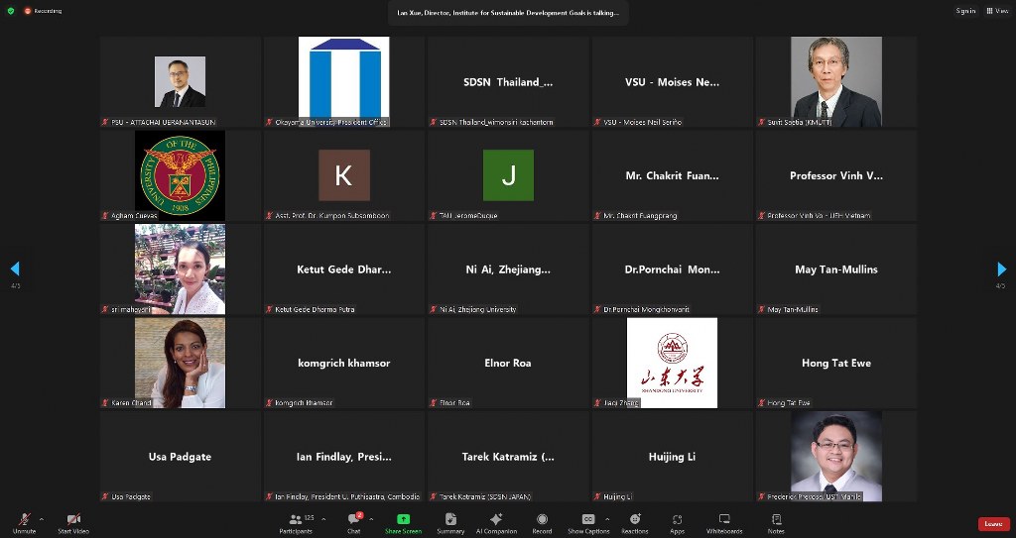Open the Notes tool
The image size is (1016, 538).
pos(775,522)
